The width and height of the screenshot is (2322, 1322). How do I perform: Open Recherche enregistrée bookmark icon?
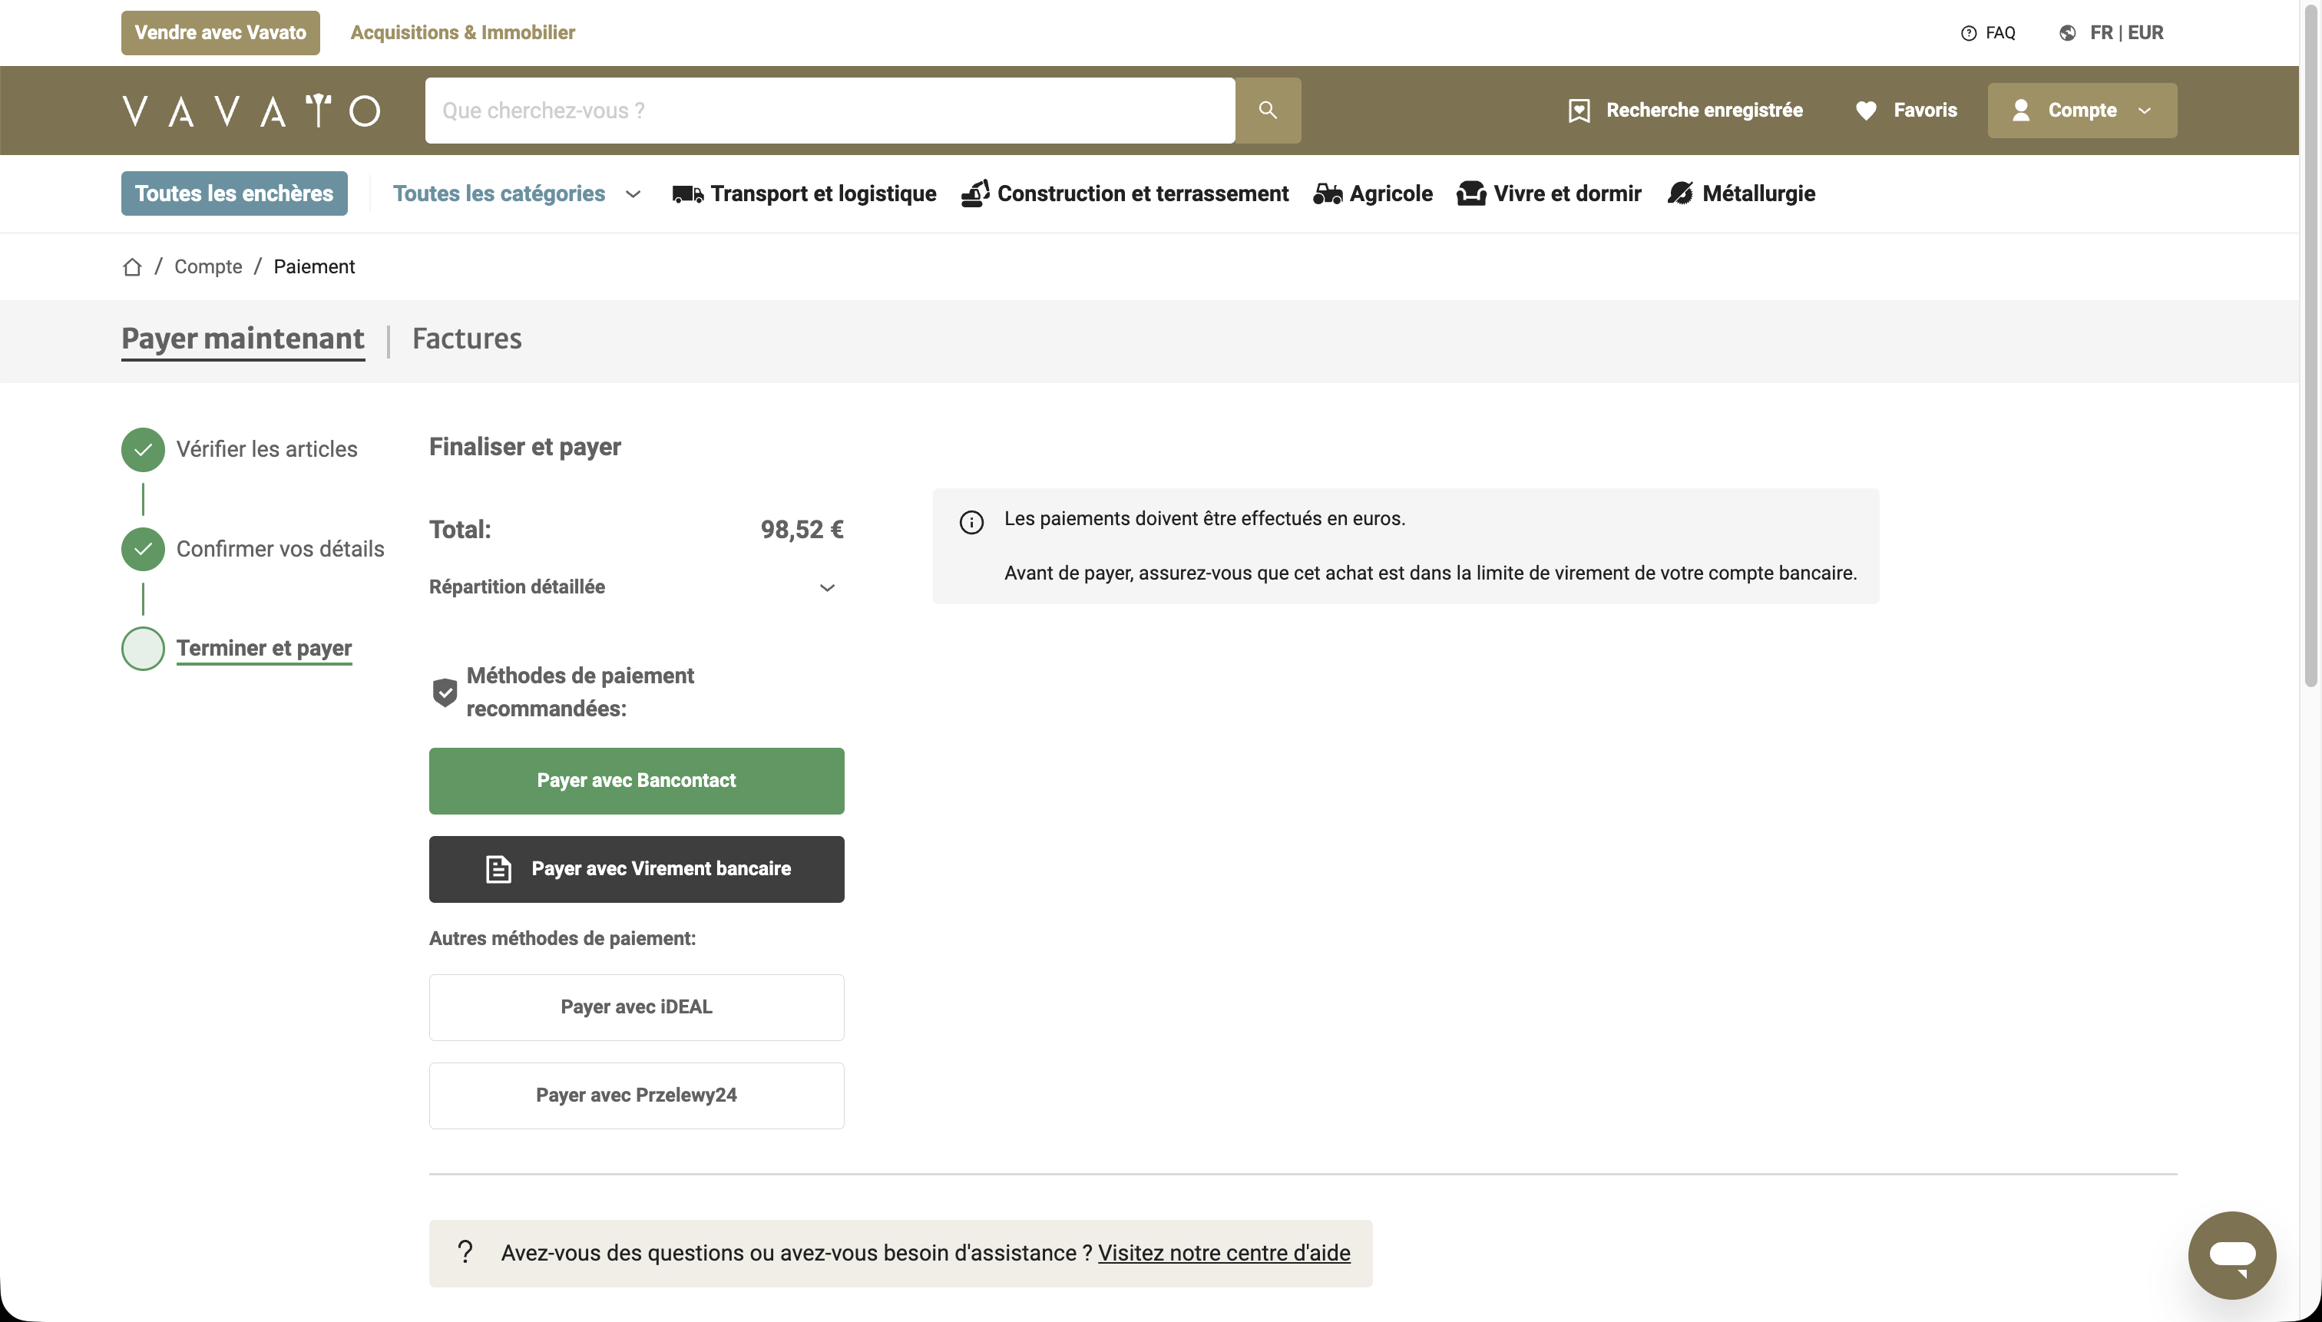click(x=1579, y=111)
